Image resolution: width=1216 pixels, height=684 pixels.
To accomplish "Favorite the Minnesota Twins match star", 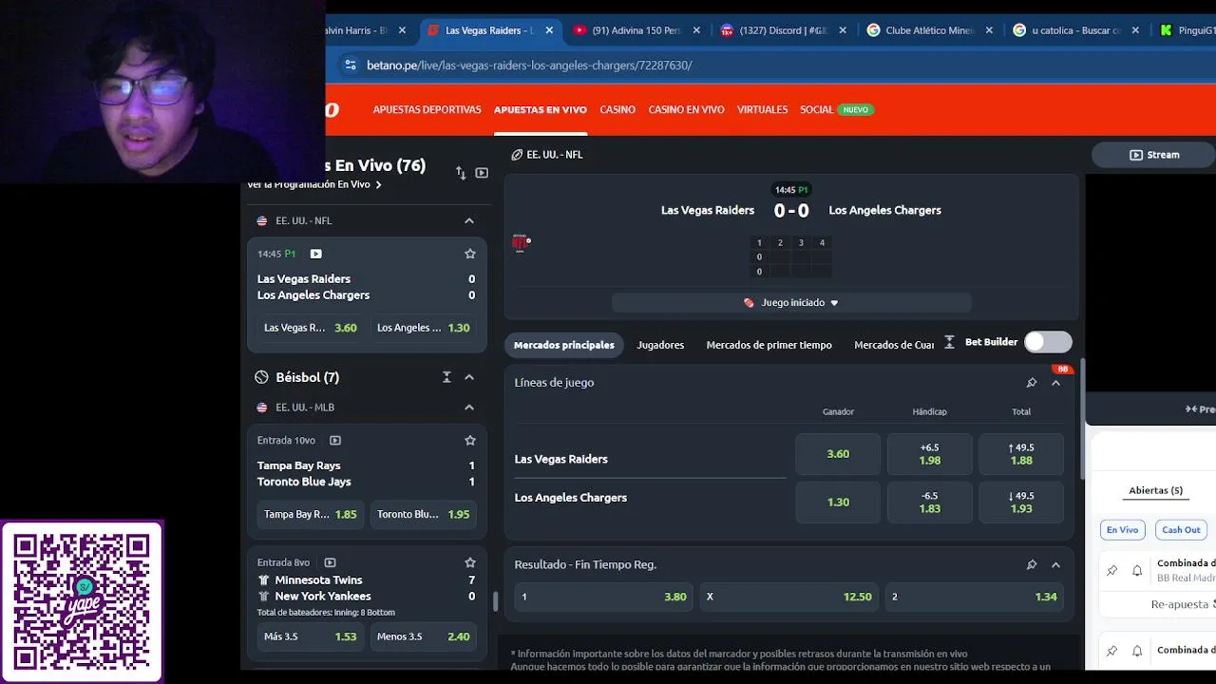I will [469, 562].
